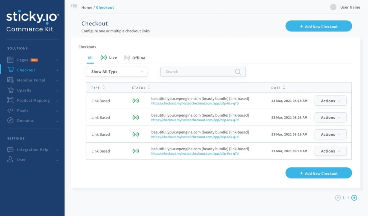Expand the Product Mapping chevron
Screen dimensions: 368x216
tap(57, 101)
